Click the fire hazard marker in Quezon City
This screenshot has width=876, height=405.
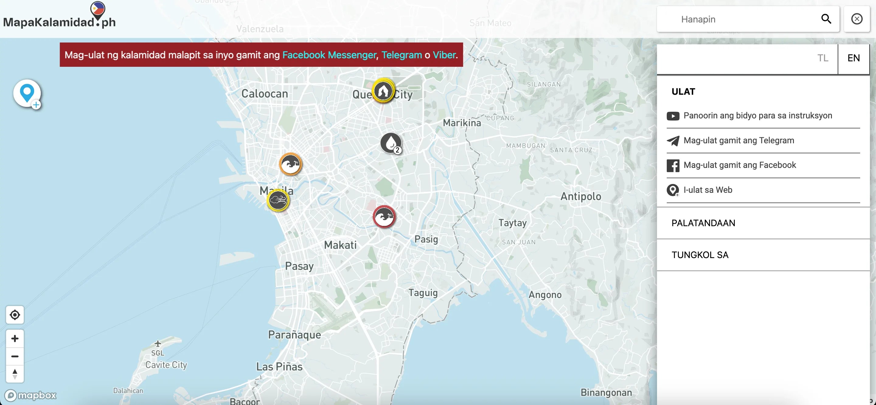(x=383, y=91)
